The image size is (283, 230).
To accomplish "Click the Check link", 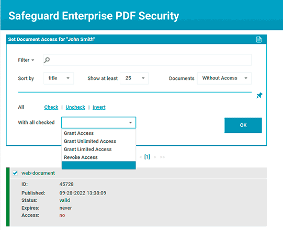I will coord(51,107).
